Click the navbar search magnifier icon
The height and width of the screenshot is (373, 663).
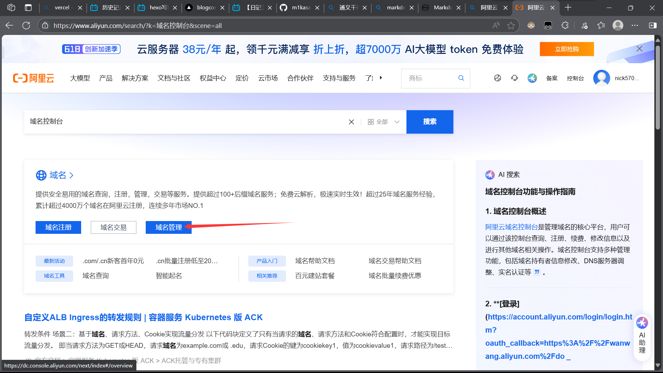461,78
